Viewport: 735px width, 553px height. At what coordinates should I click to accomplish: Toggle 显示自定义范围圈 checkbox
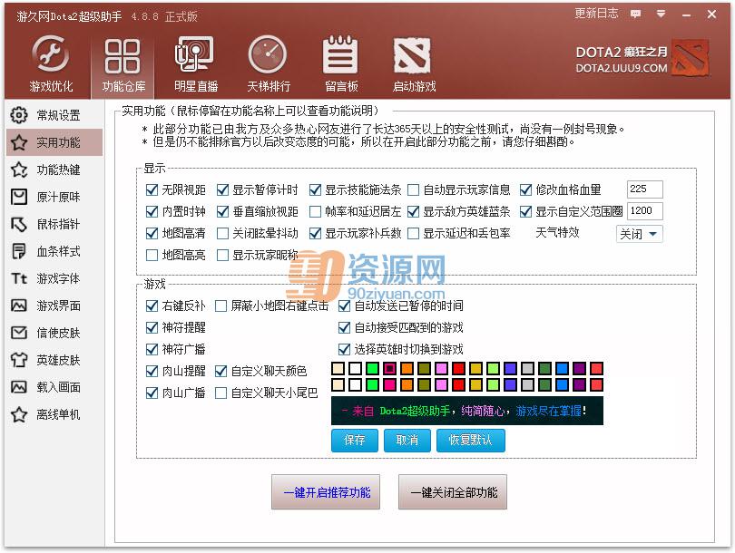[526, 211]
